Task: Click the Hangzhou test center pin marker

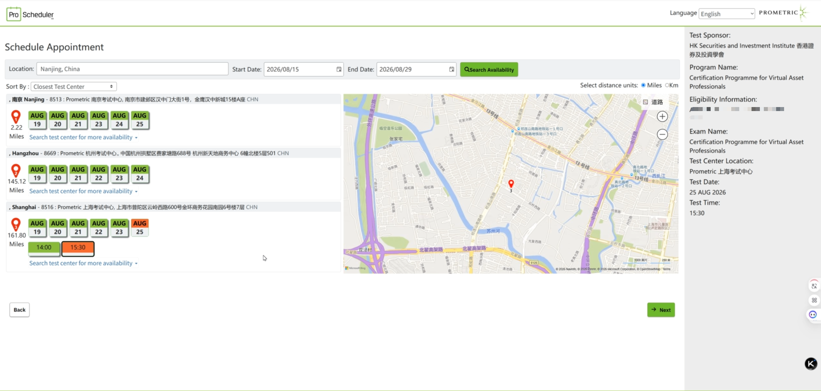Action: point(16,170)
